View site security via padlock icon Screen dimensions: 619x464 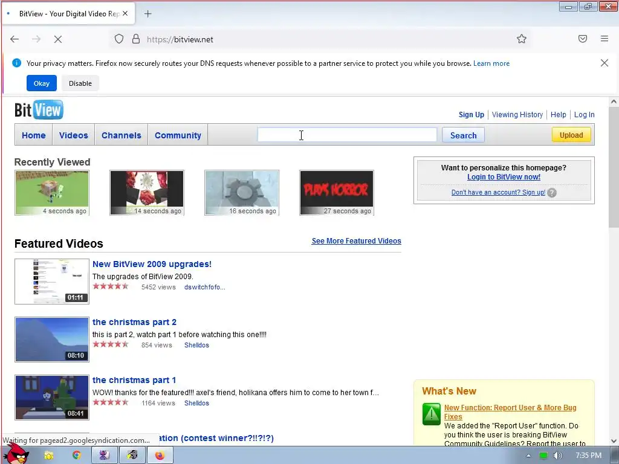pyautogui.click(x=136, y=39)
